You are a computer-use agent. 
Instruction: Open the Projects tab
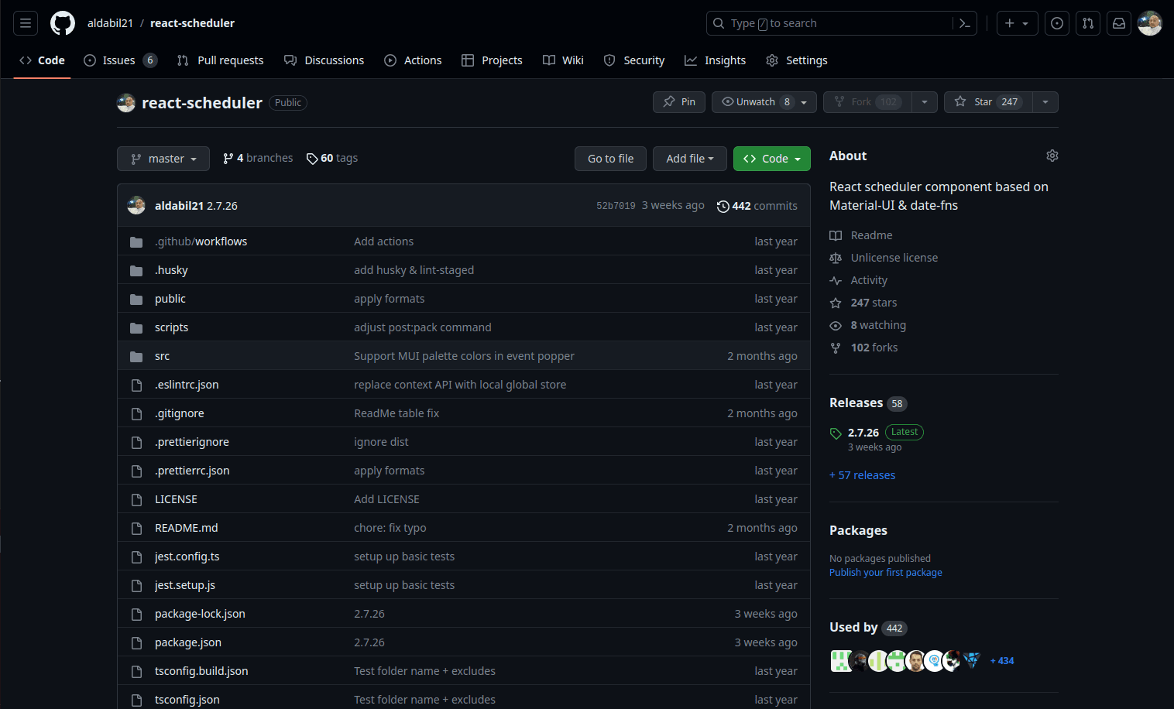tap(492, 60)
